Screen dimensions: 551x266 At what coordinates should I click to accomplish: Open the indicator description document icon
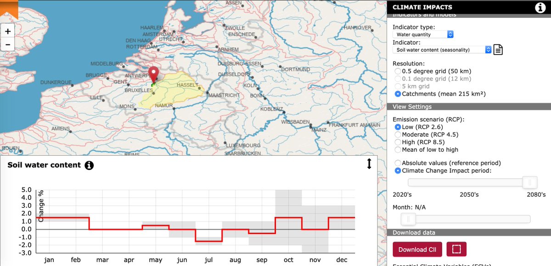coord(498,50)
